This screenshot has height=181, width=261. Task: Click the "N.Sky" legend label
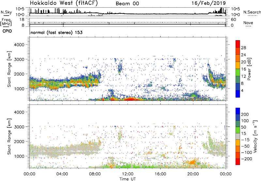6,12
